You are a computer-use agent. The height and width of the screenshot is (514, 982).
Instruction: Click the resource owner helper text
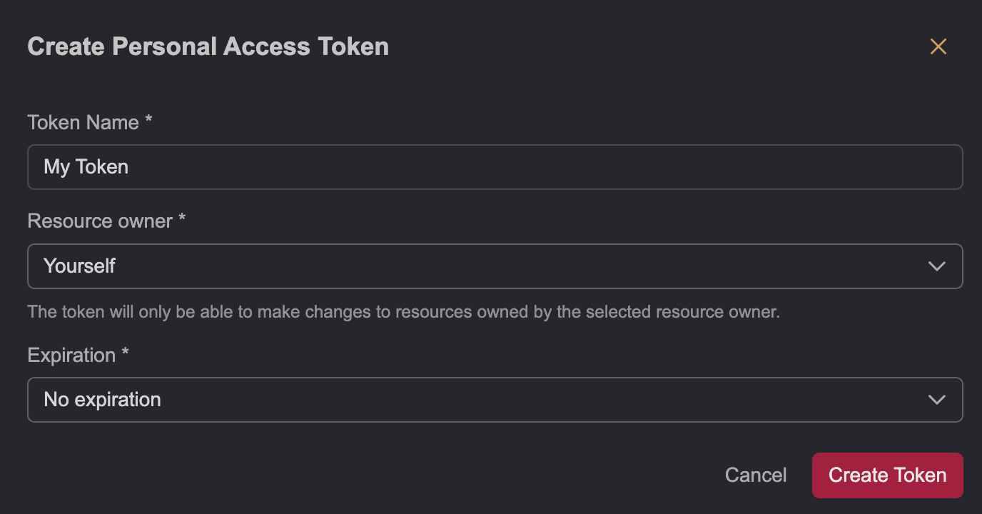[x=403, y=312]
